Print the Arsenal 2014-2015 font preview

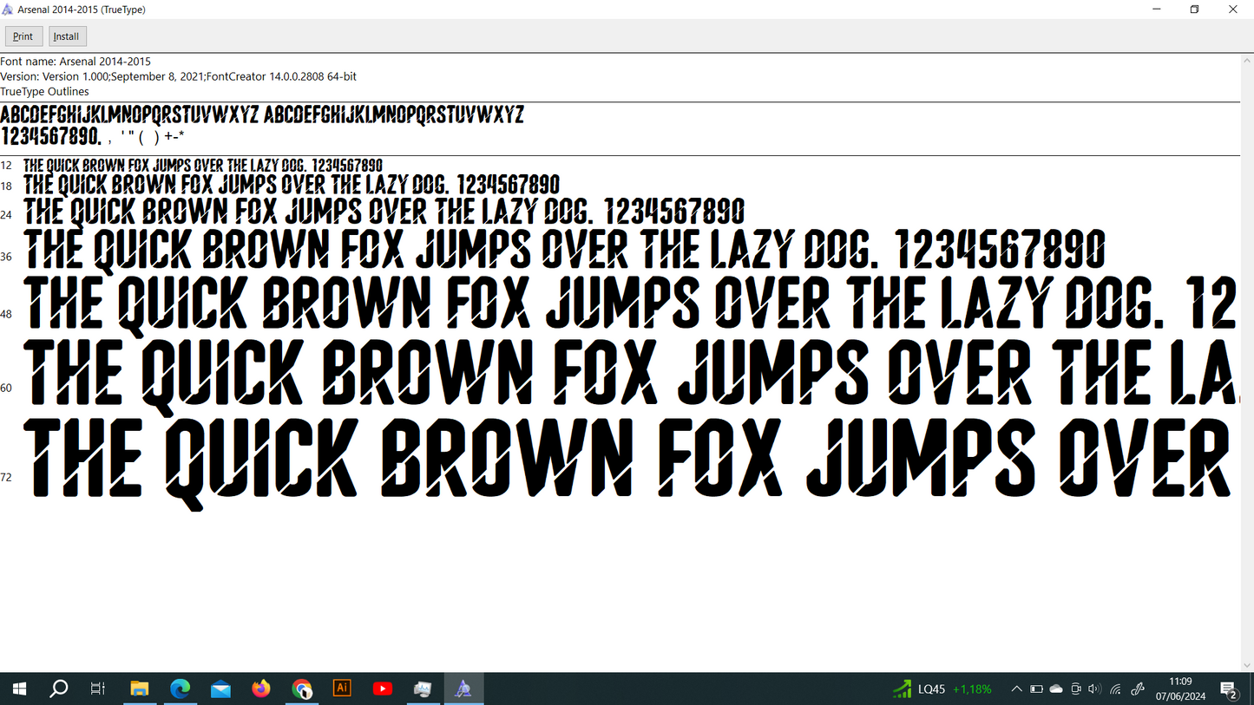coord(23,36)
